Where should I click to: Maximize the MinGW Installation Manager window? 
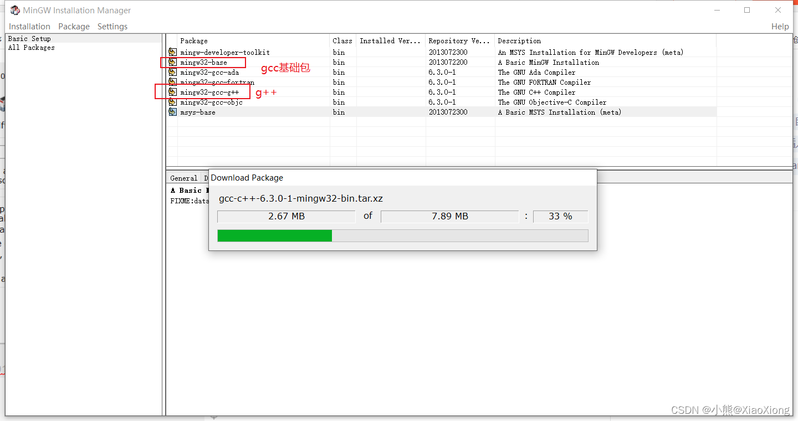[x=747, y=10]
